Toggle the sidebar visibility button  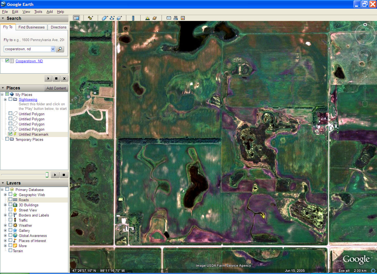click(76, 18)
